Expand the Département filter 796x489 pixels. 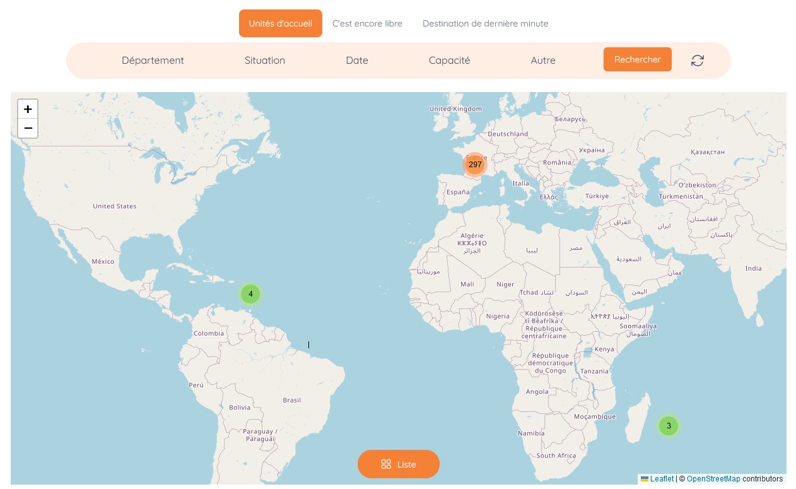coord(153,61)
